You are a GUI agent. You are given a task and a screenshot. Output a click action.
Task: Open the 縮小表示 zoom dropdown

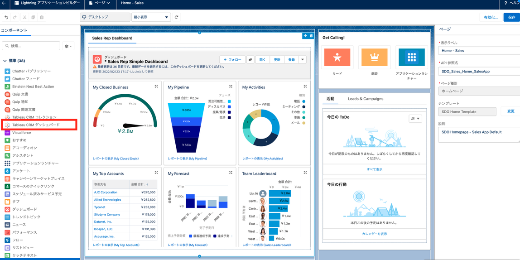click(x=151, y=17)
